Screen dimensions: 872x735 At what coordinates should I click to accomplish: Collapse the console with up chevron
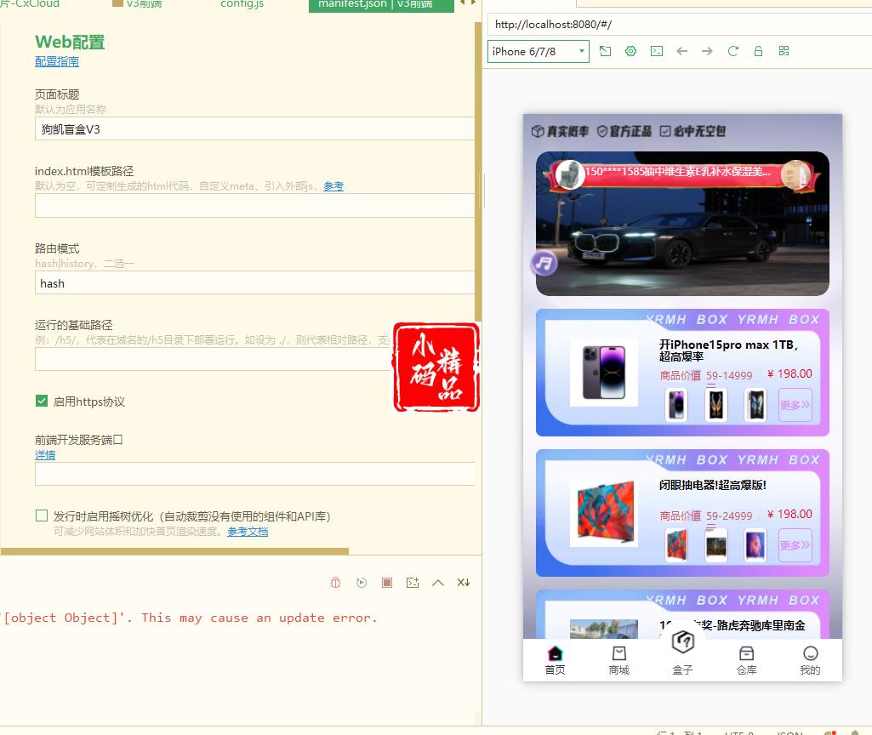438,583
